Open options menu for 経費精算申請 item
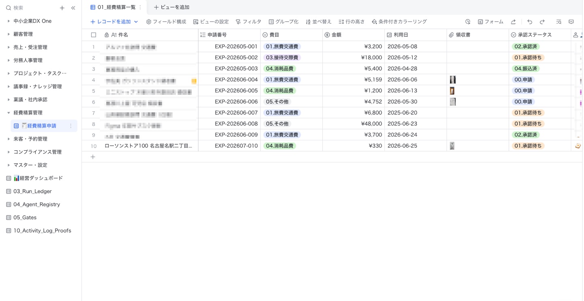The image size is (584, 301). click(x=71, y=126)
